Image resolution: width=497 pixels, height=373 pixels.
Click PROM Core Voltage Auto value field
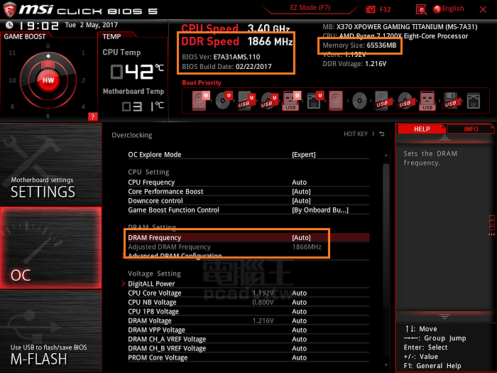(x=299, y=357)
